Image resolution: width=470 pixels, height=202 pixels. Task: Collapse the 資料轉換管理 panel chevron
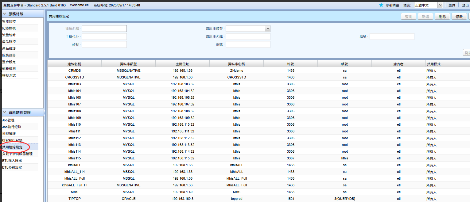5,112
